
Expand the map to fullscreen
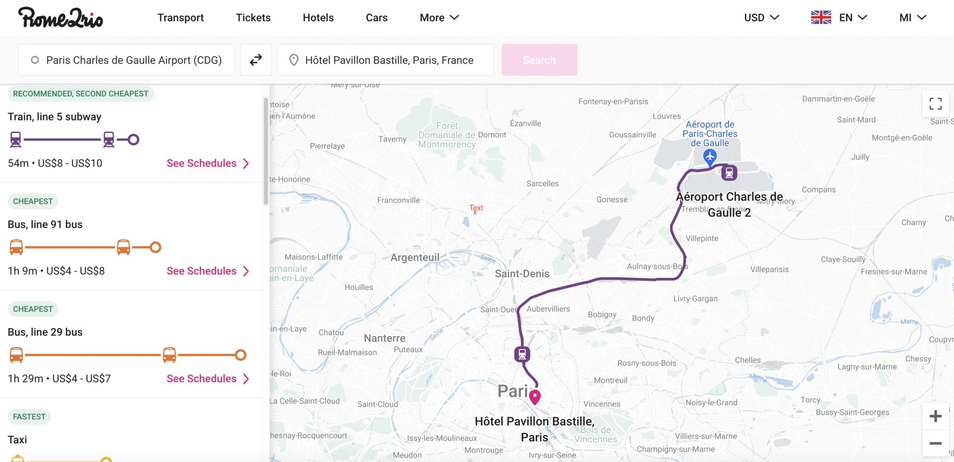[935, 104]
